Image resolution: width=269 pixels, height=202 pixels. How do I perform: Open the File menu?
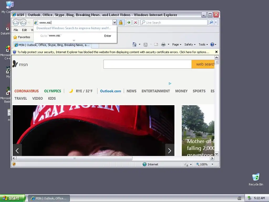click(16, 30)
